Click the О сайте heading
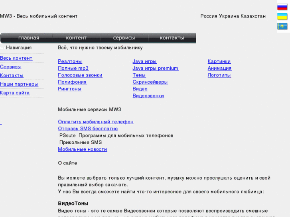 pyautogui.click(x=67, y=163)
